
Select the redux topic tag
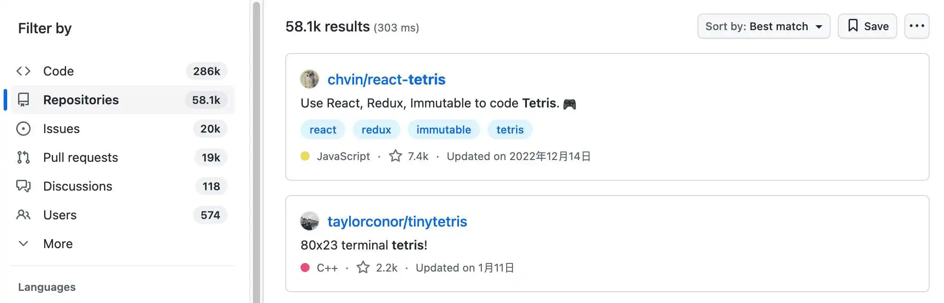(376, 129)
